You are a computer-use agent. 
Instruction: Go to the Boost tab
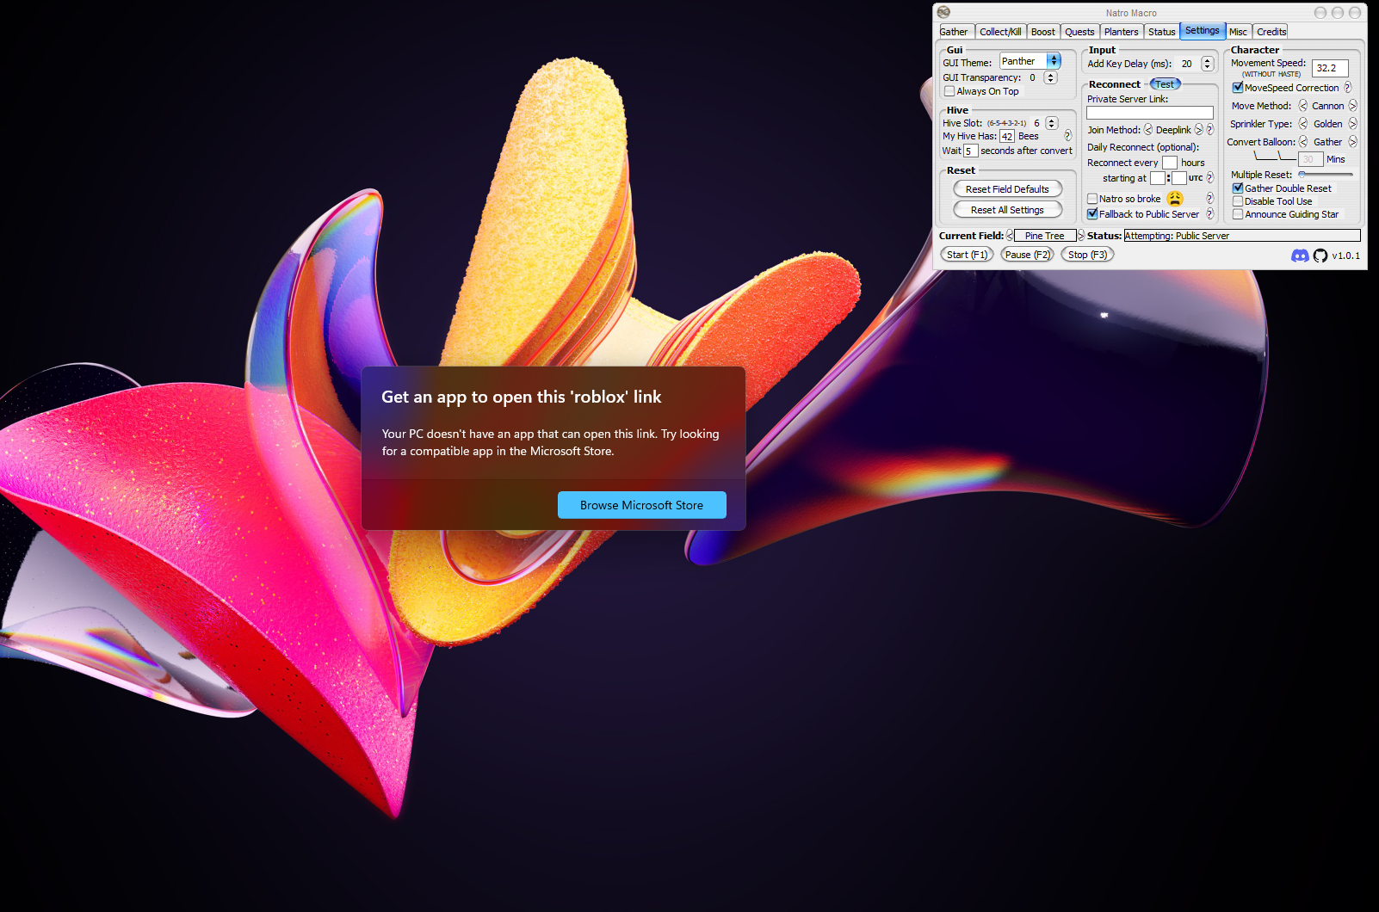tap(1043, 32)
